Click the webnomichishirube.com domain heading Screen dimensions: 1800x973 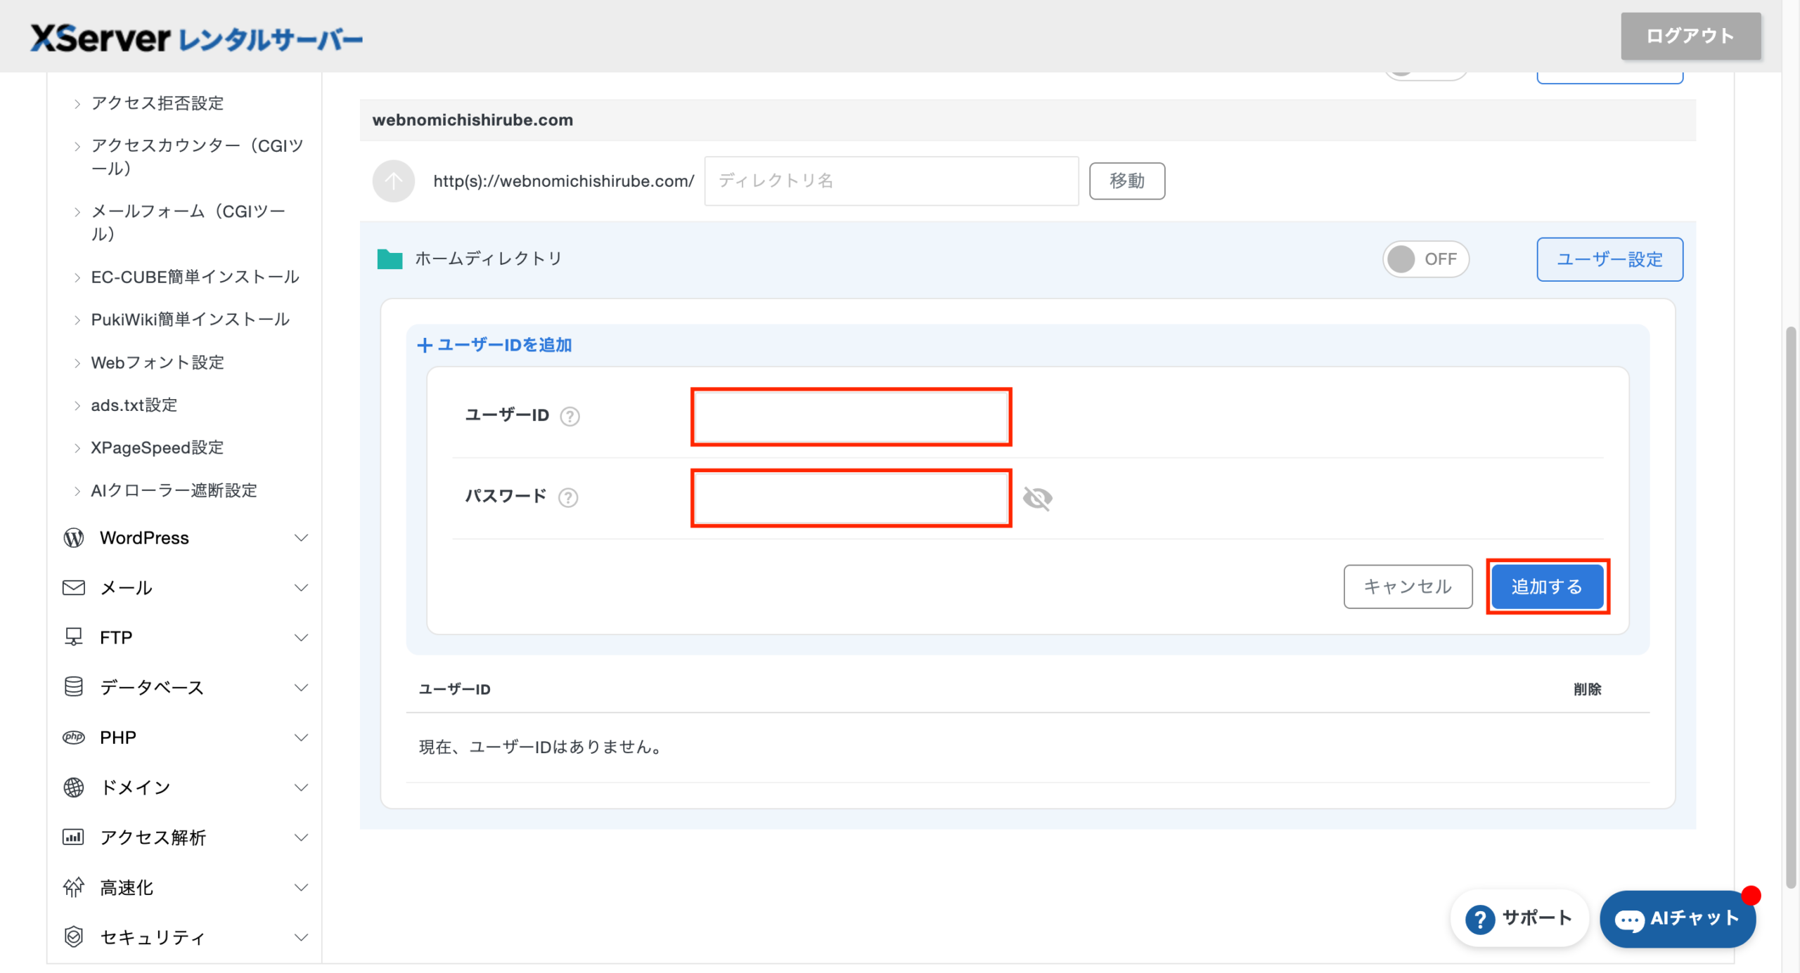[472, 120]
